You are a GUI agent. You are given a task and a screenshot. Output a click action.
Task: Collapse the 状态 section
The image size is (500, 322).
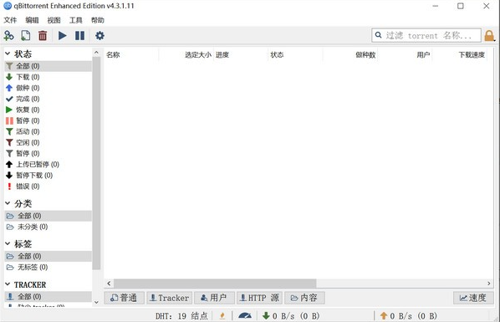click(8, 54)
